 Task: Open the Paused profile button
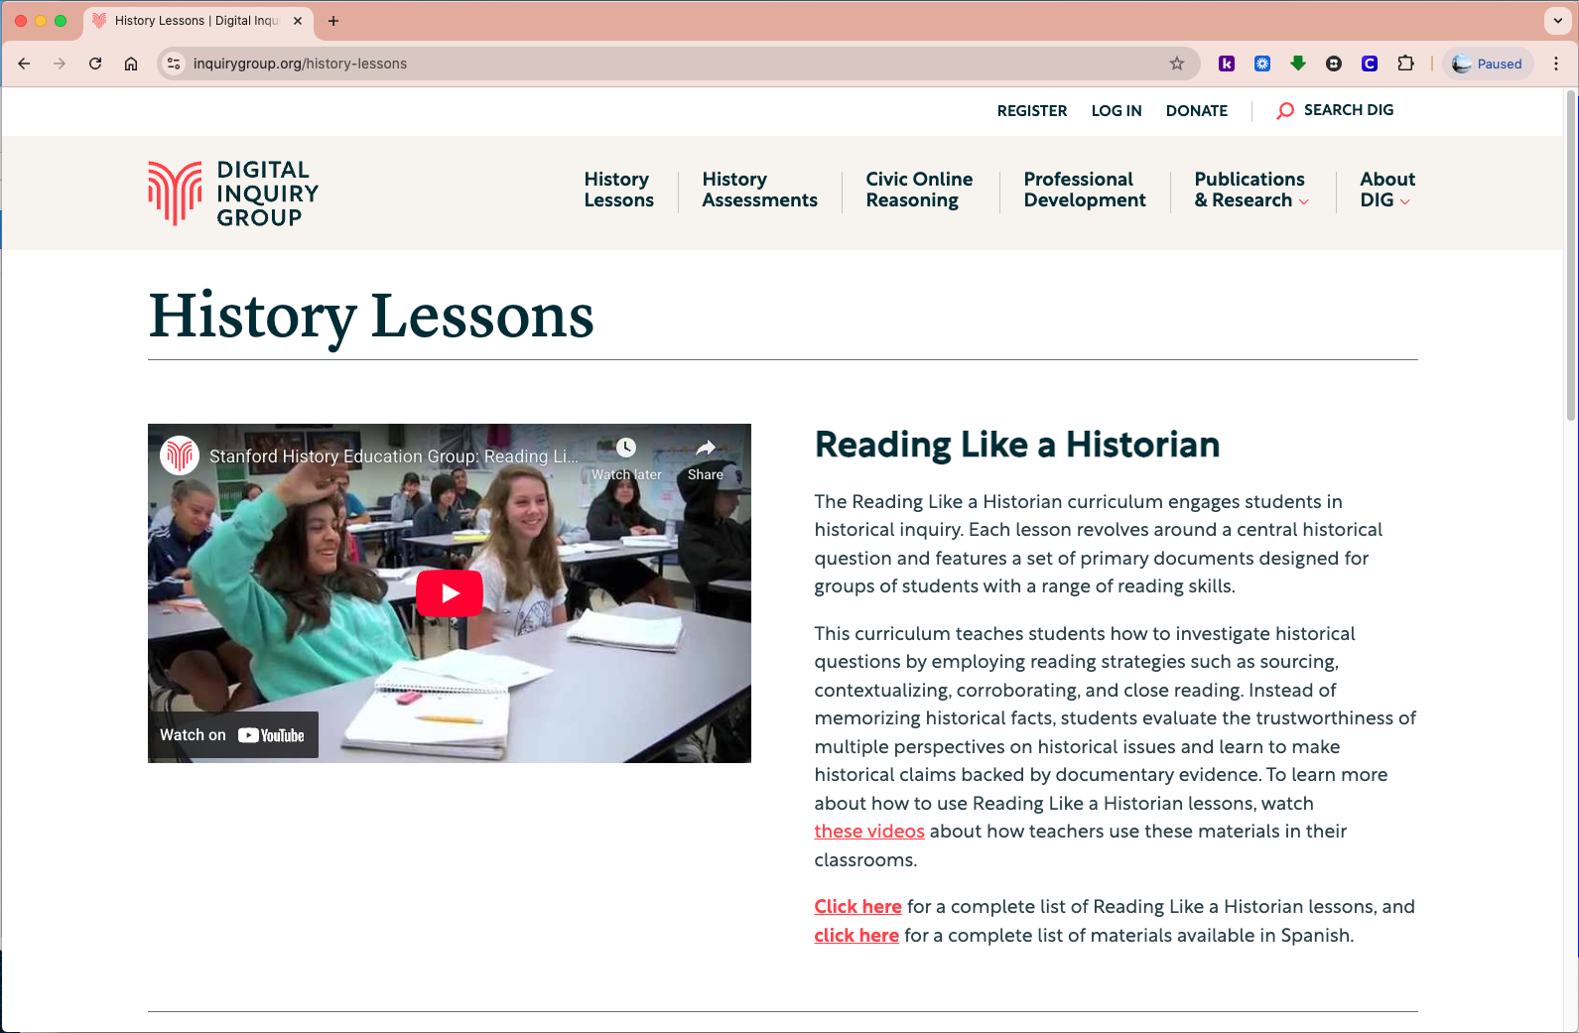[x=1488, y=64]
